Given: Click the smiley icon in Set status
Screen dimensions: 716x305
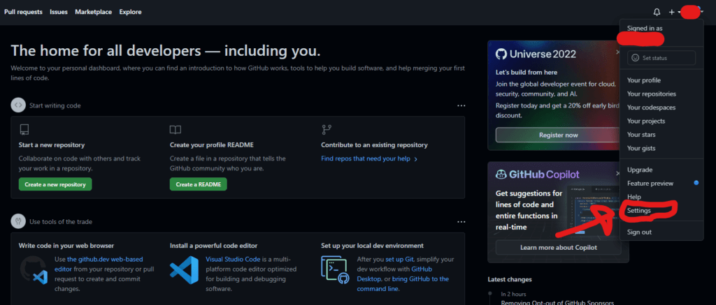Looking at the screenshot, I should click(635, 58).
